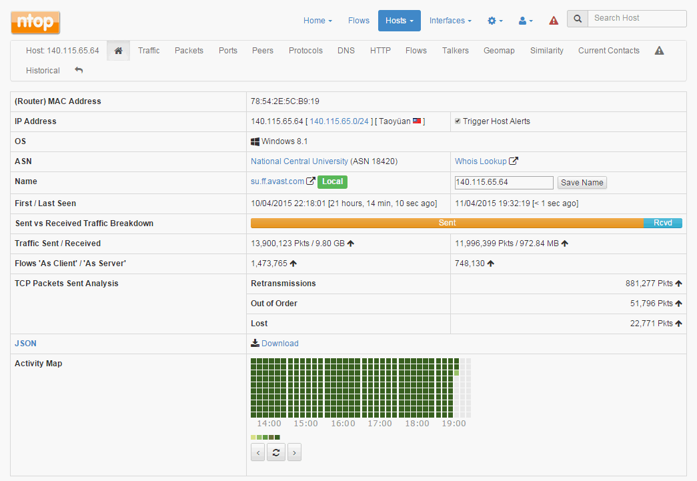Open National Central University ASN link
This screenshot has width=697, height=481.
299,161
